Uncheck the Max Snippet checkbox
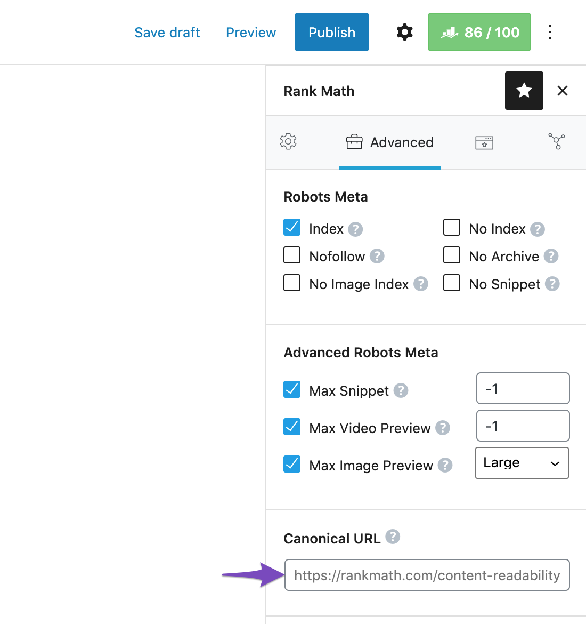 [292, 389]
